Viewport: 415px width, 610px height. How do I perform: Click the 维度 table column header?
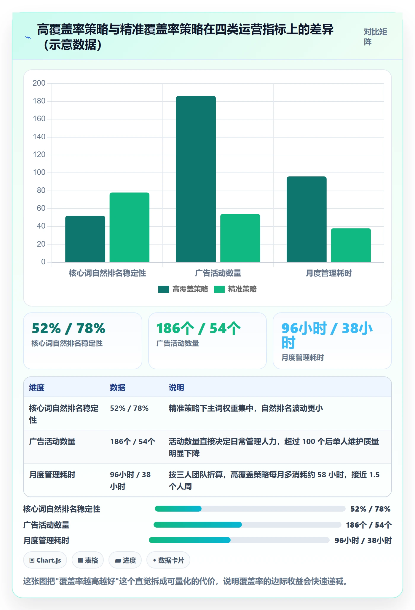[37, 387]
